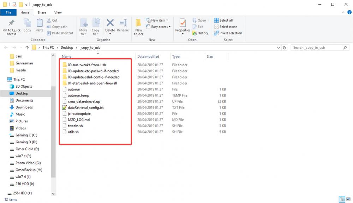The height and width of the screenshot is (203, 353).
Task: Click the Edit button in Open group
Action: click(x=198, y=27)
